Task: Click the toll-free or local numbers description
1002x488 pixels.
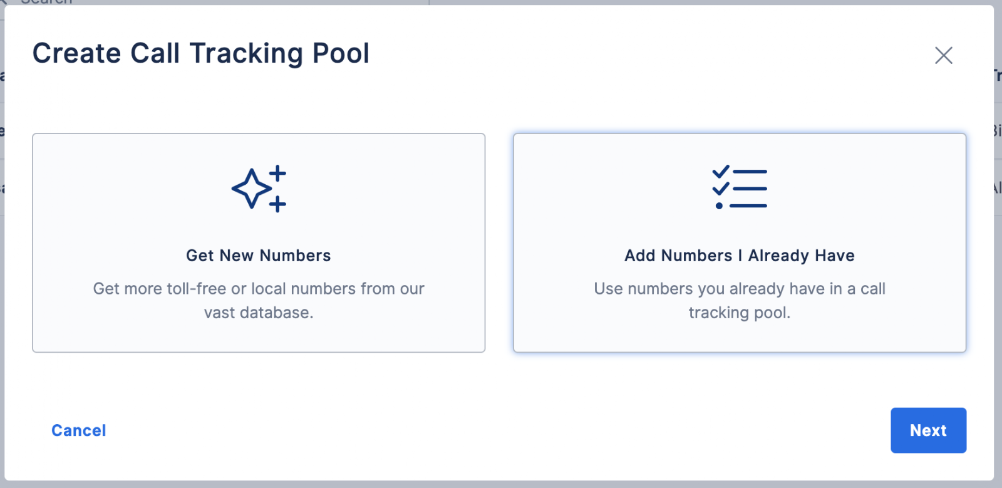Action: click(259, 301)
